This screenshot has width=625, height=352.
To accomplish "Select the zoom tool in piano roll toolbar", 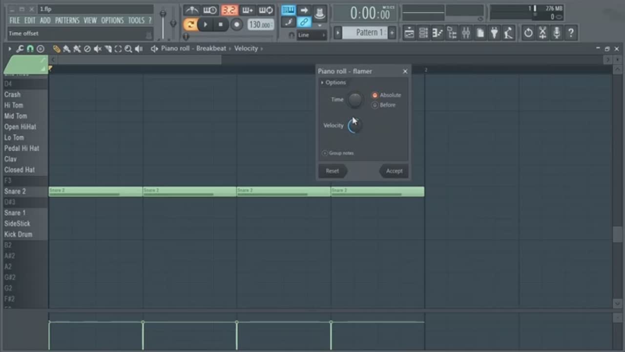I will (128, 49).
